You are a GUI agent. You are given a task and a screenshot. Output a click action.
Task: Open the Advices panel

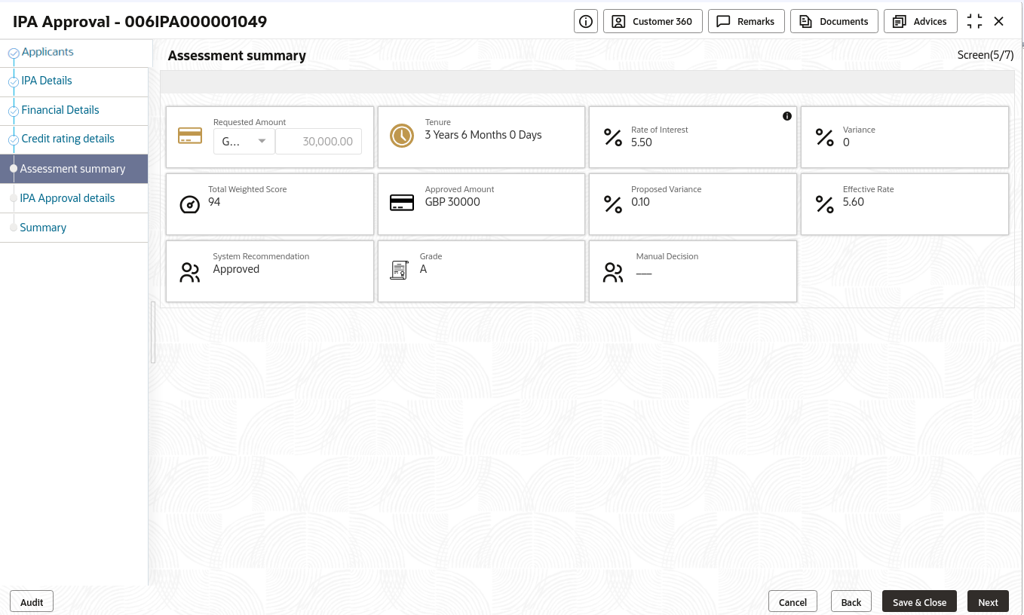pyautogui.click(x=920, y=21)
